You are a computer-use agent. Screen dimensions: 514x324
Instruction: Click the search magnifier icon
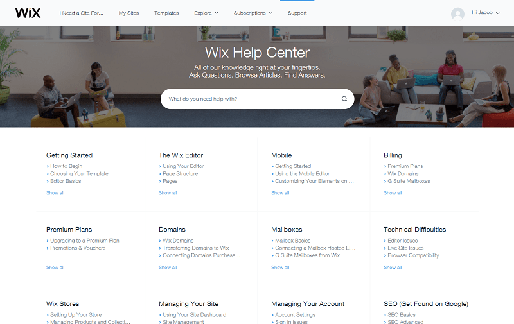point(344,99)
